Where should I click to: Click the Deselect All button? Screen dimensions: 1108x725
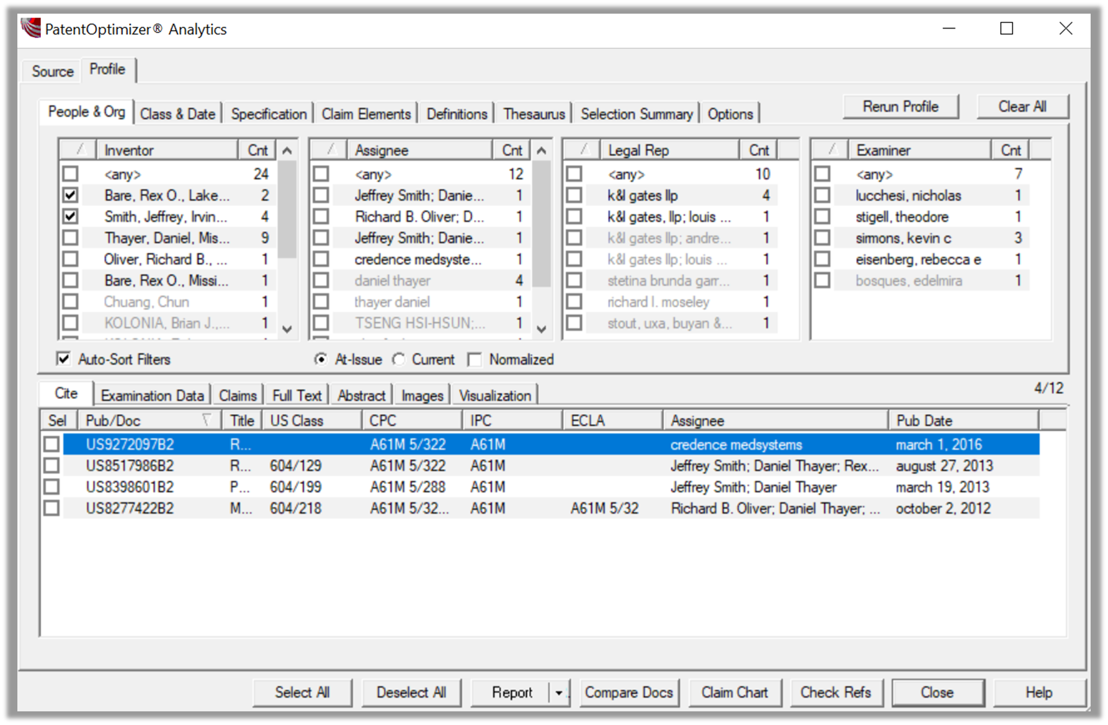pyautogui.click(x=411, y=693)
